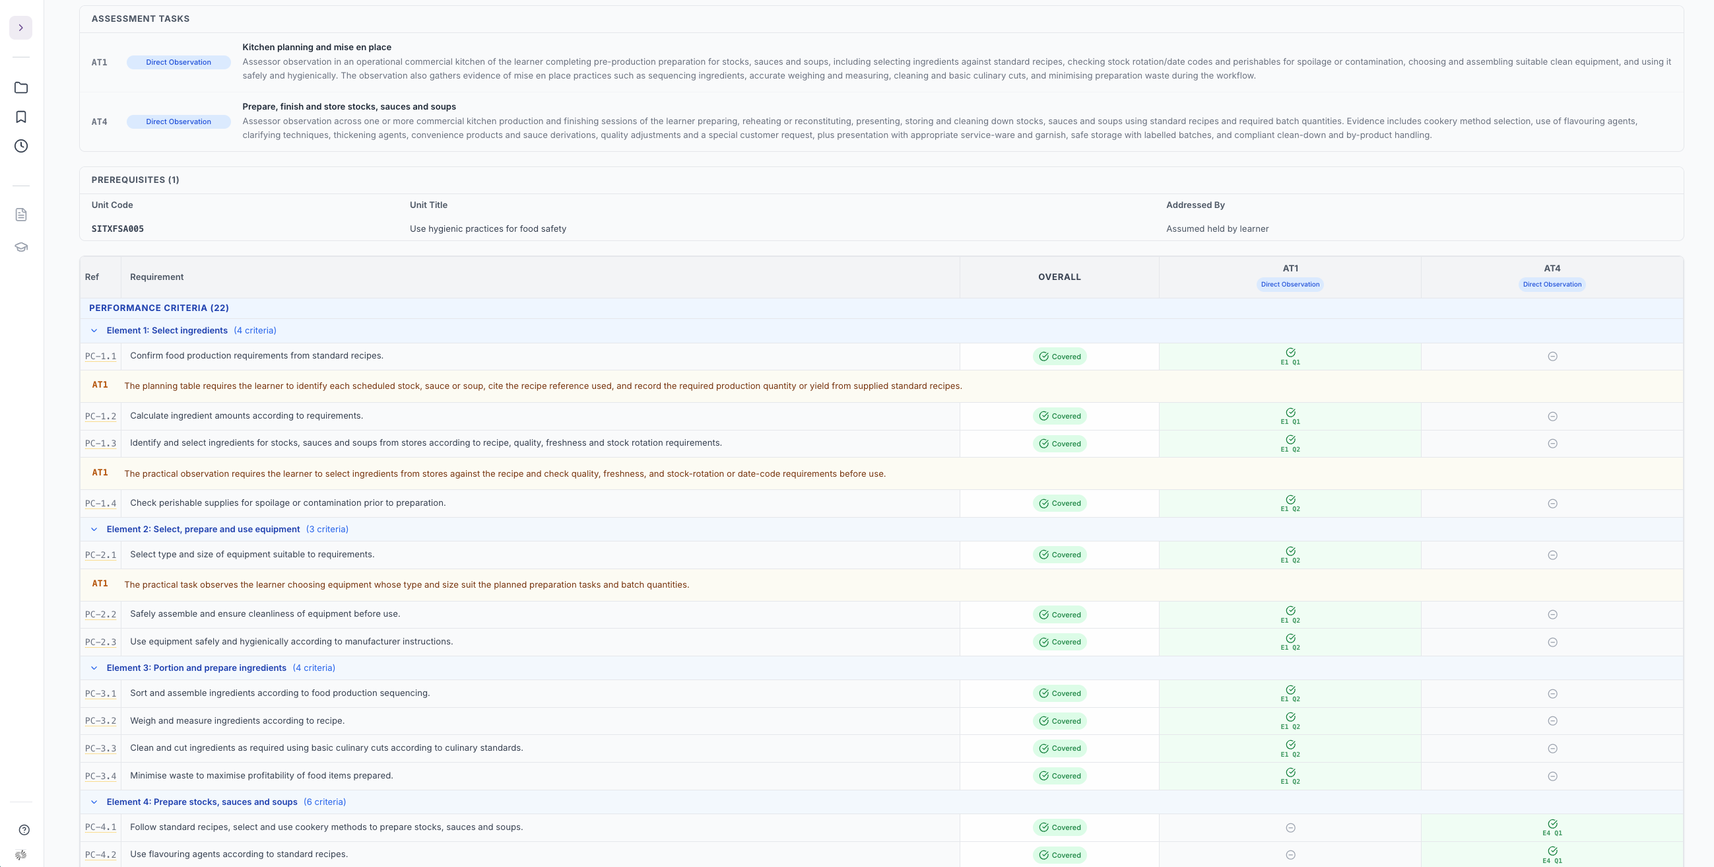Click the PC-1.1 reference code
The width and height of the screenshot is (1714, 867).
point(100,357)
